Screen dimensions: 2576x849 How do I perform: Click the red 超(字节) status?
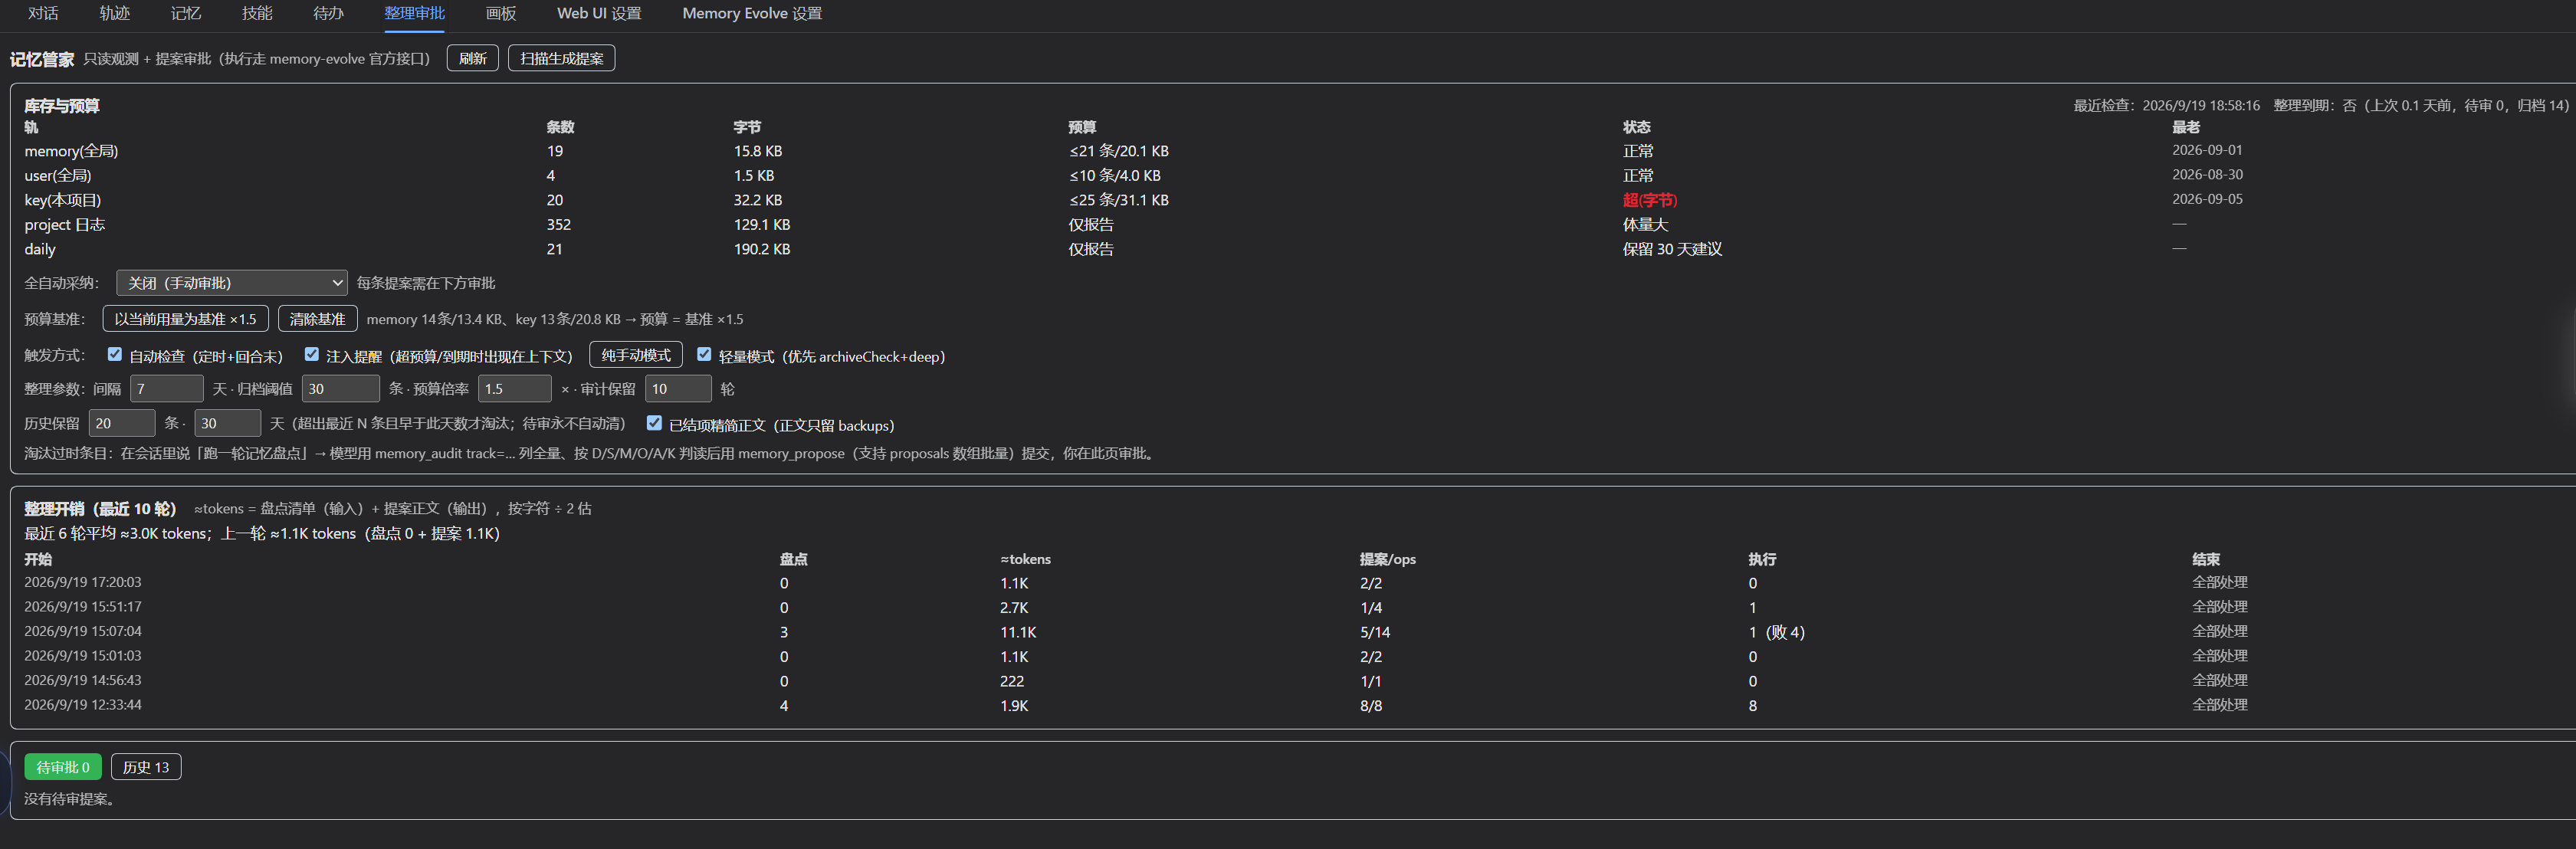tap(1650, 200)
